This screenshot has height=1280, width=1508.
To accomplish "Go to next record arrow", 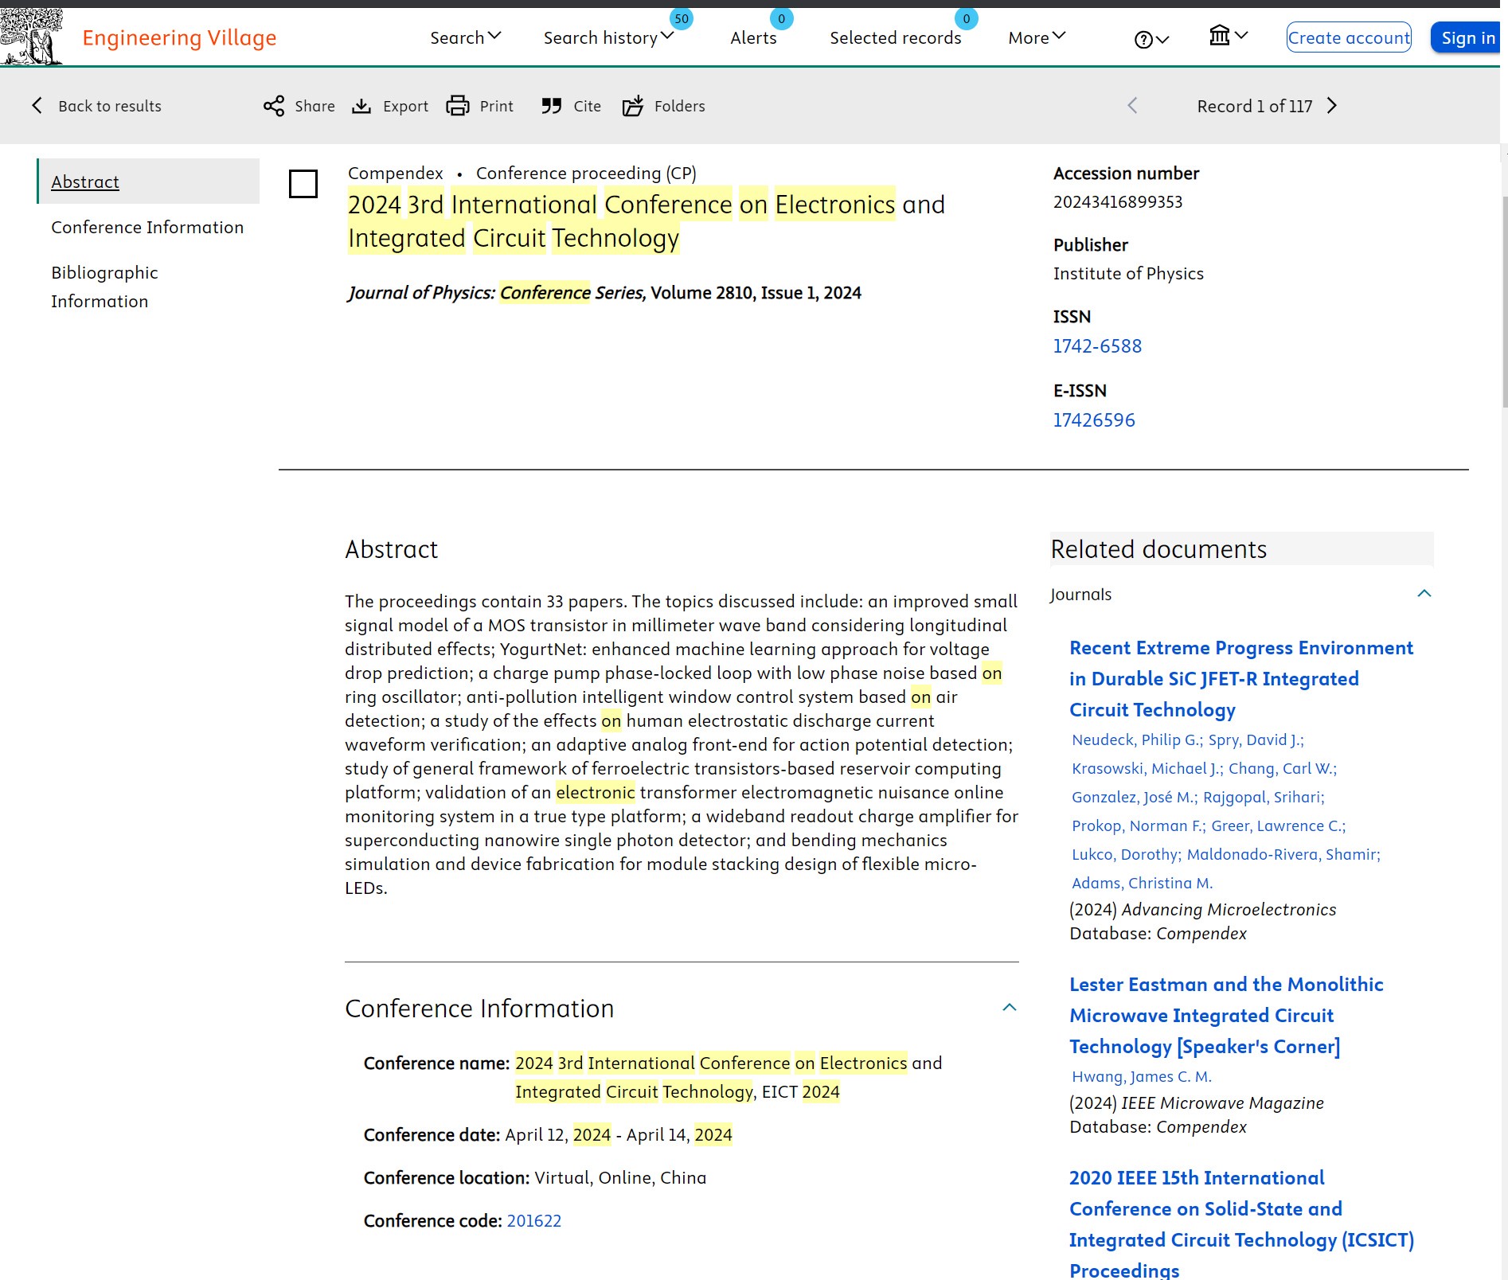I will (x=1332, y=106).
